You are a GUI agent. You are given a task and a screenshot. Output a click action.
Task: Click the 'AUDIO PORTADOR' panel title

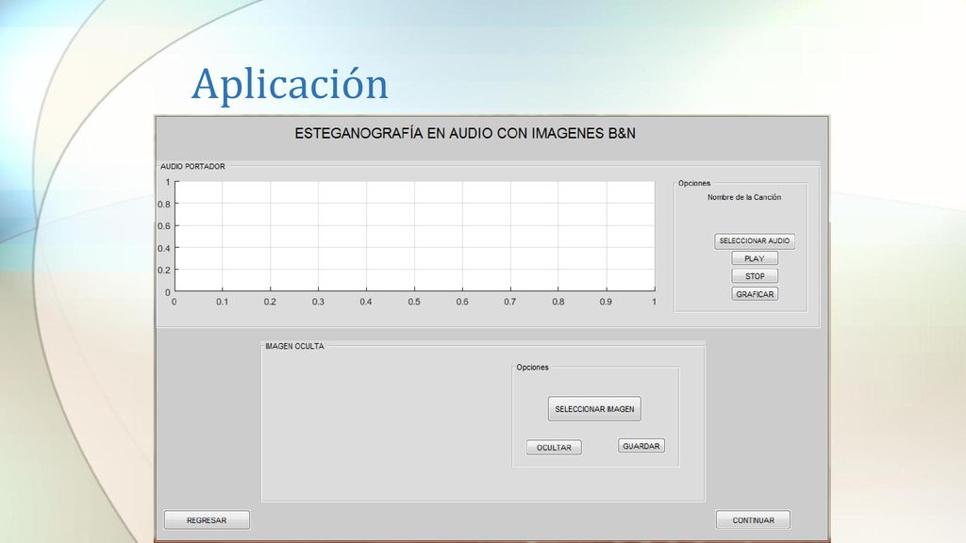pos(192,166)
